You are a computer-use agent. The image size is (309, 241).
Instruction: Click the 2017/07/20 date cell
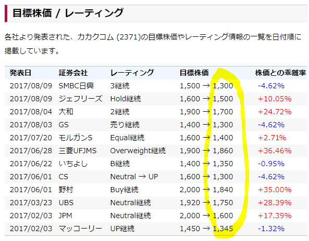tap(31, 138)
